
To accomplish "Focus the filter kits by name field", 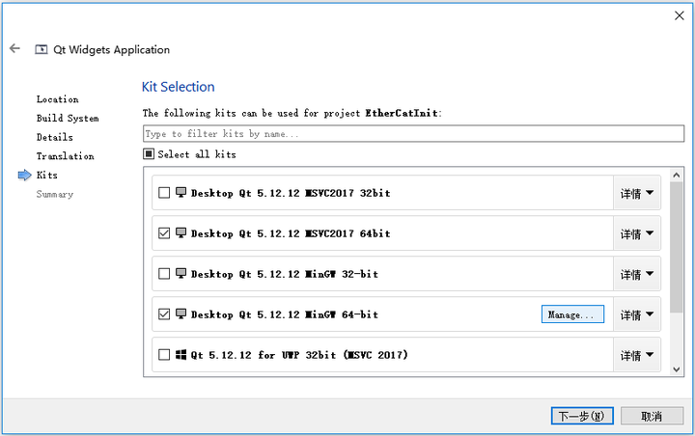I will point(413,133).
